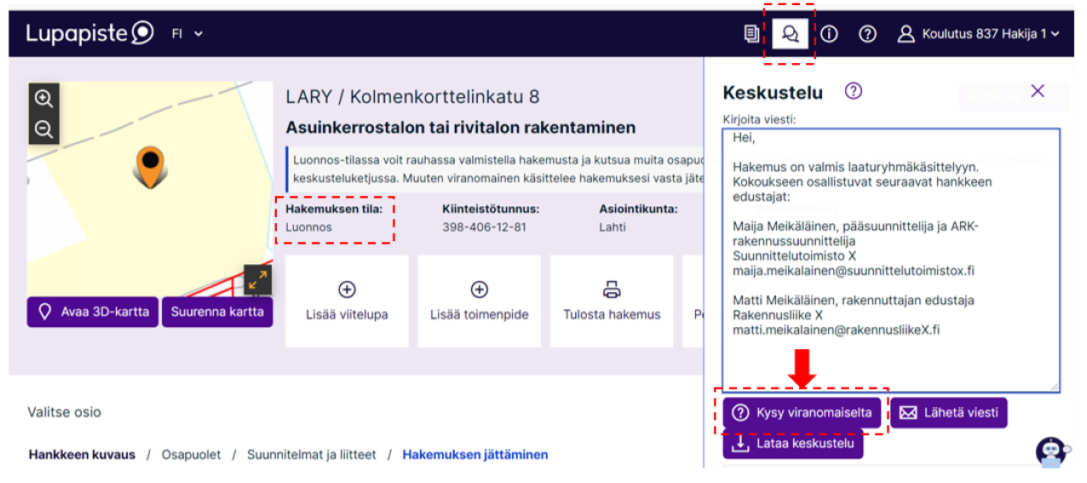Click help icon next to Keskustelu title
The height and width of the screenshot is (483, 1087).
[853, 91]
